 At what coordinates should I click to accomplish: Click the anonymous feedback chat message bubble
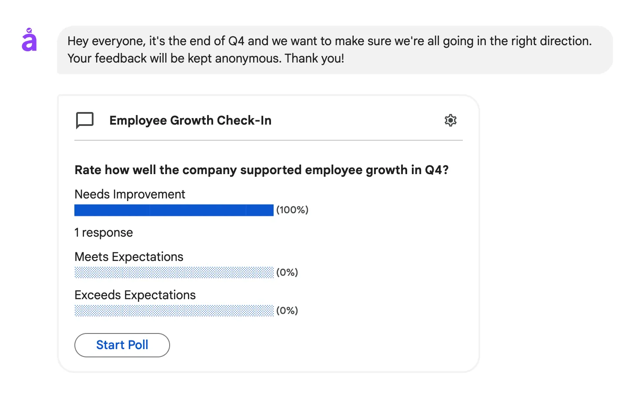[330, 49]
